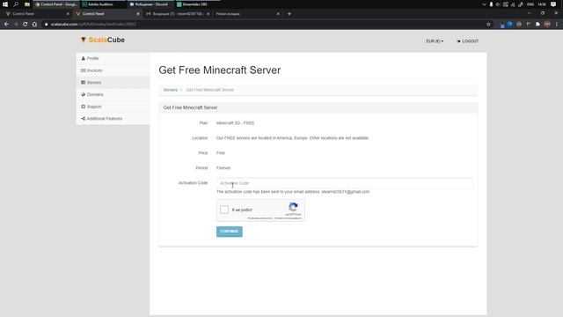Open the Windows notification center icon
Screen dimensions: 563x317
pyautogui.click(x=553, y=4)
